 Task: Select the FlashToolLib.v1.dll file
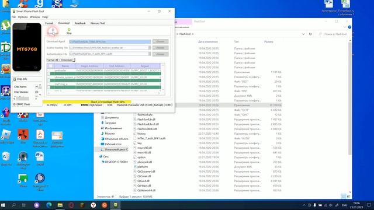point(148,124)
